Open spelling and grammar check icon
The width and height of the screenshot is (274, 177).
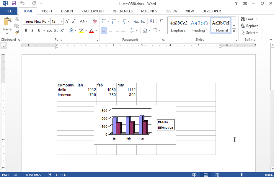coord(49,175)
